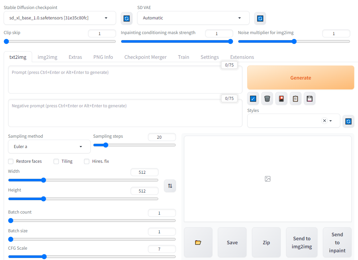Switch to the img2img tab

pos(47,57)
